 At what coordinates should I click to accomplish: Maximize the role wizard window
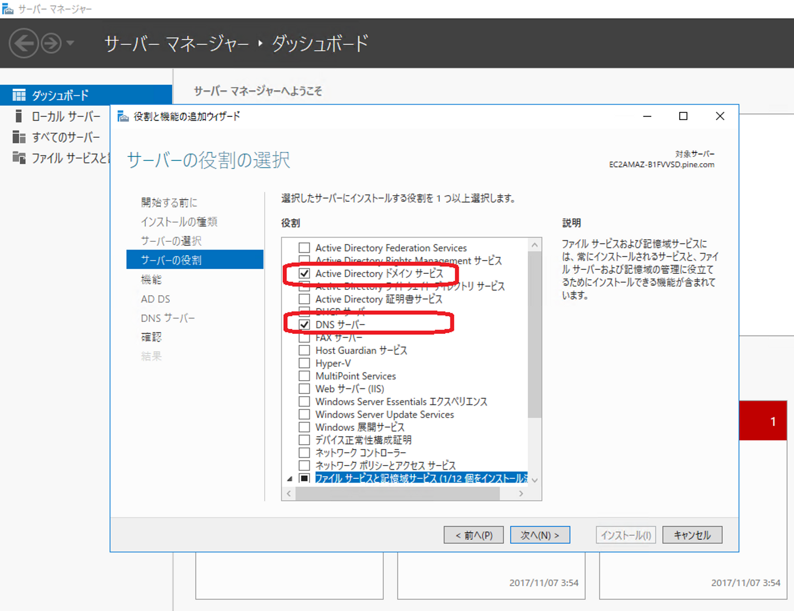pos(683,116)
